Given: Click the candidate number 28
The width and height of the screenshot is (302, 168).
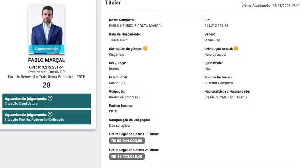Looking at the screenshot, I should (x=47, y=85).
